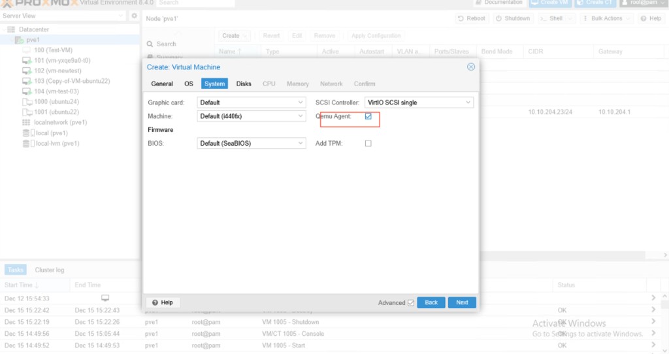Image resolution: width=669 pixels, height=354 pixels.
Task: Open the Memory tab
Action: [x=298, y=84]
